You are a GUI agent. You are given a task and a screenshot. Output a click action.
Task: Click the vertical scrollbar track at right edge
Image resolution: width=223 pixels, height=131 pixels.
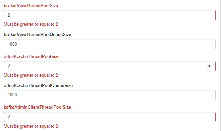coord(222,65)
